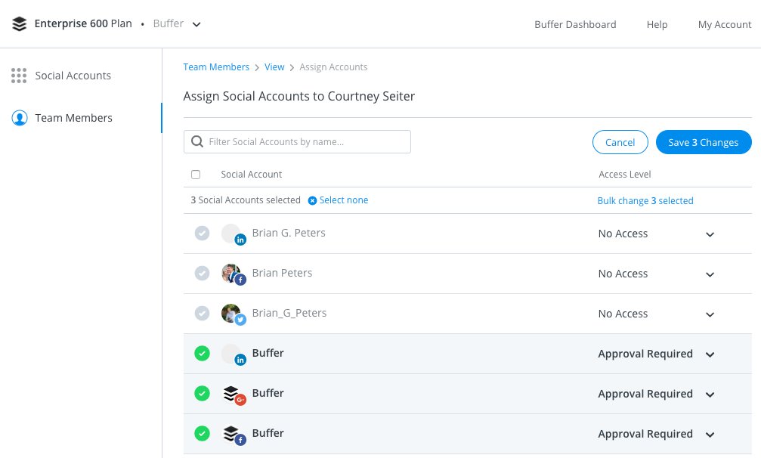
Task: Focus the Filter Social Accounts search field
Action: click(306, 141)
